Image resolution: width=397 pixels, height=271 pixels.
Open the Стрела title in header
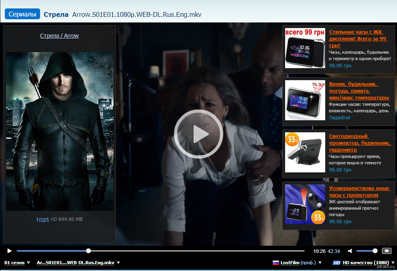point(56,14)
